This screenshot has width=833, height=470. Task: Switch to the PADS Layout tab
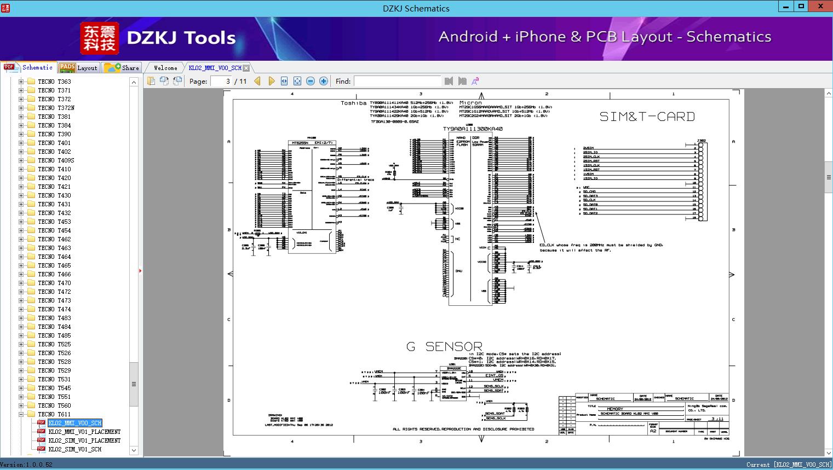(x=78, y=67)
